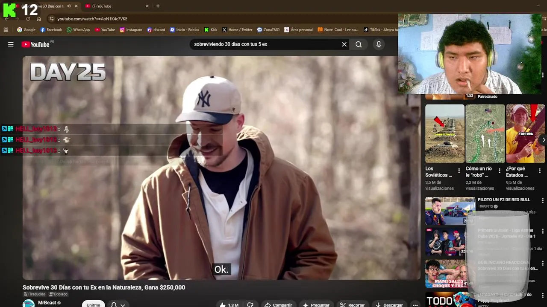547x307 pixels.
Task: Dislike the video
Action: [250, 305]
